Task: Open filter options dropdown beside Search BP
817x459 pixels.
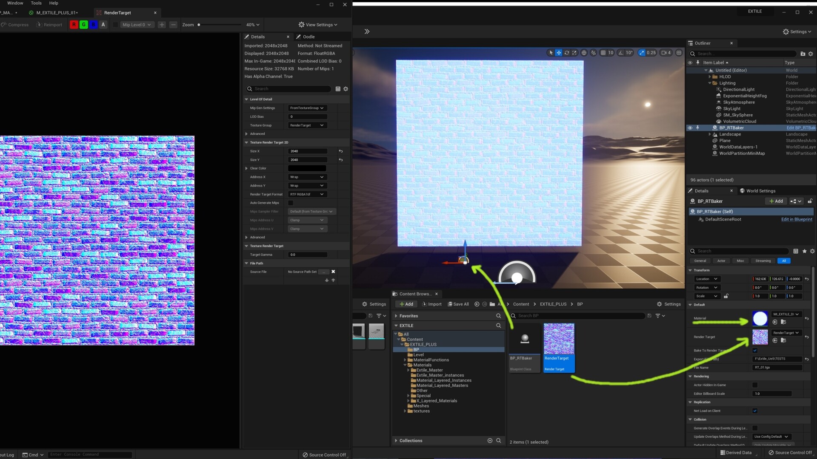Action: tap(660, 316)
